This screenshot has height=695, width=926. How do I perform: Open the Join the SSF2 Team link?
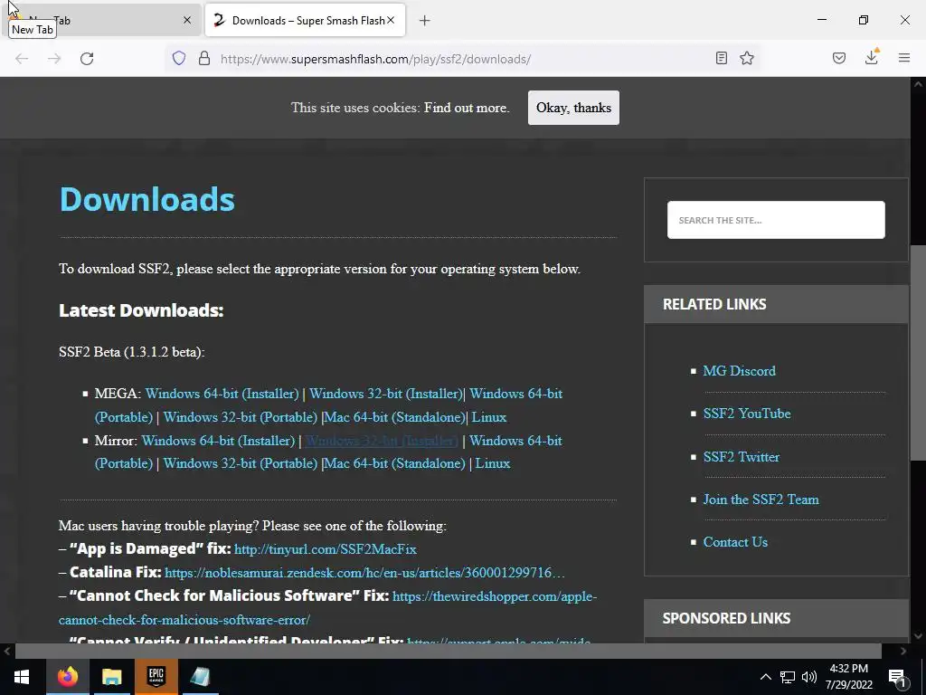pos(761,500)
